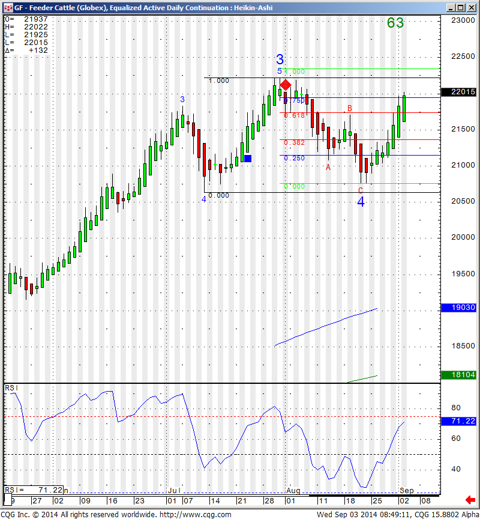Close the Feeder Cattle chart window
Screen dimensions: 480x519
click(471, 8)
